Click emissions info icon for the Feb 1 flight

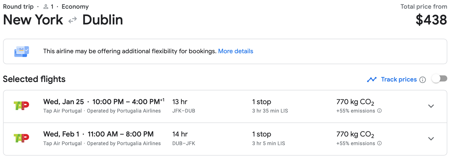[x=380, y=143]
